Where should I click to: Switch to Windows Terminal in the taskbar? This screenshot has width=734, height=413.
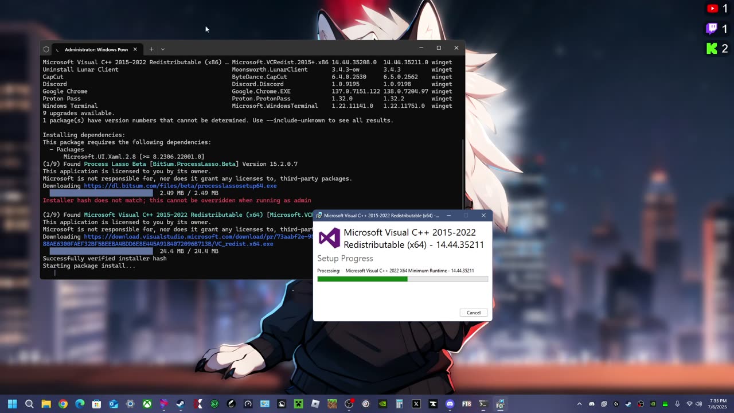(483, 404)
